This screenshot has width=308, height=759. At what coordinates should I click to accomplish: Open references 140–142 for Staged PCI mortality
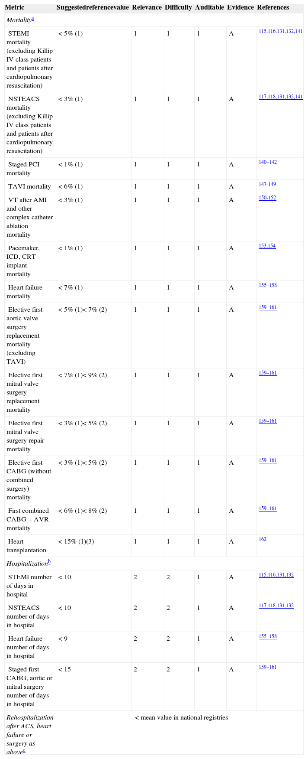pos(267,163)
